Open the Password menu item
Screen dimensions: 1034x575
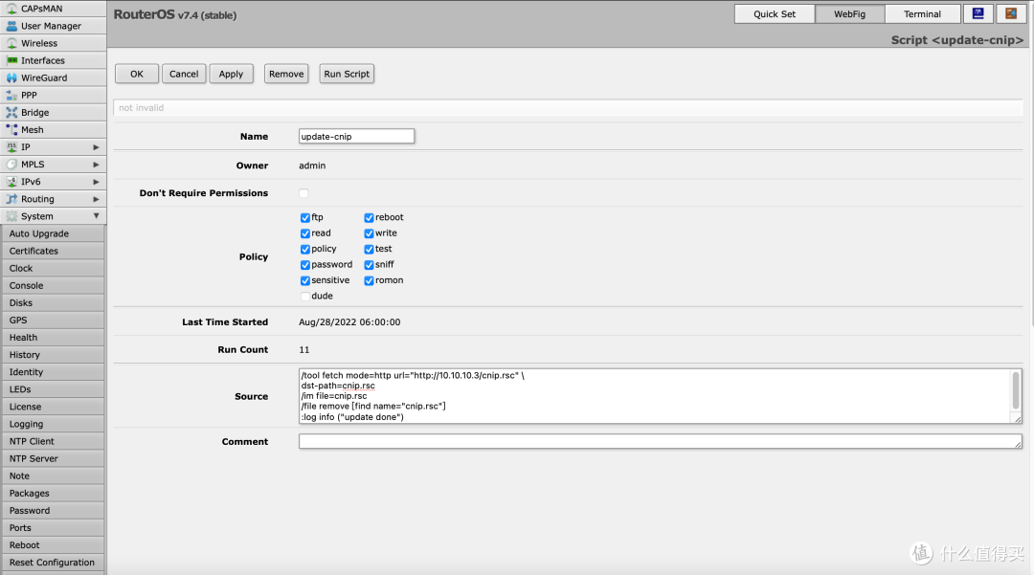tap(53, 511)
